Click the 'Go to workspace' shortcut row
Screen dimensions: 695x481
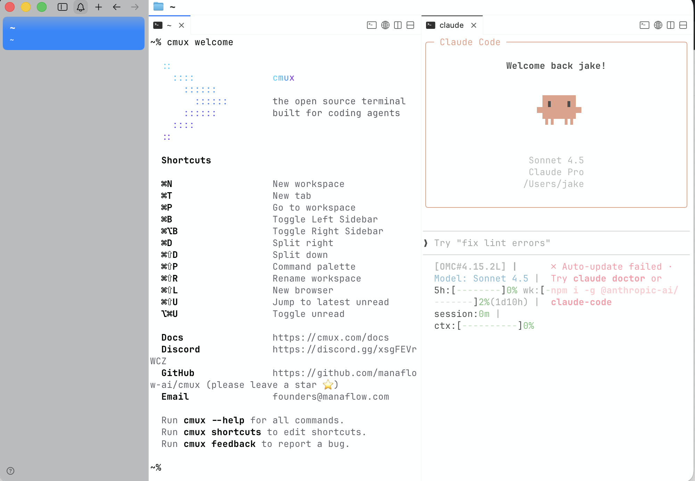(259, 207)
